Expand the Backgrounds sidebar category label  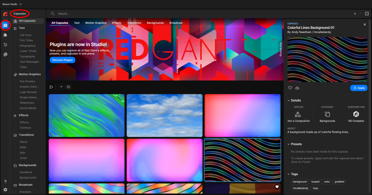[27, 165]
